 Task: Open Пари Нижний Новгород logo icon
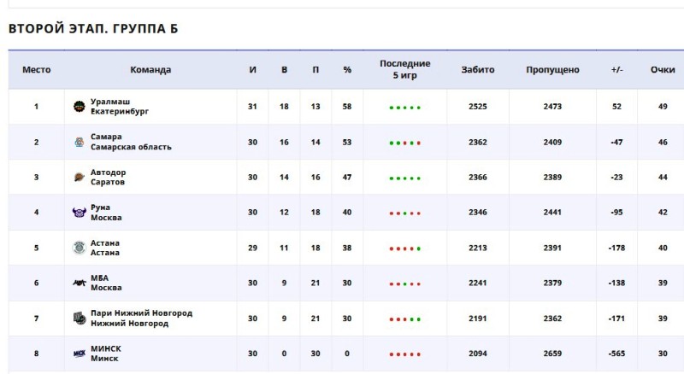(x=79, y=318)
